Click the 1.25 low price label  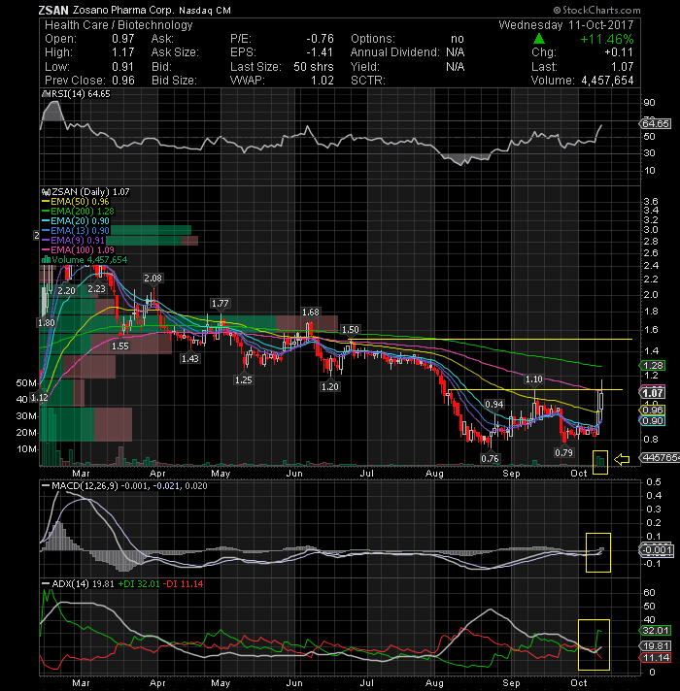click(244, 379)
